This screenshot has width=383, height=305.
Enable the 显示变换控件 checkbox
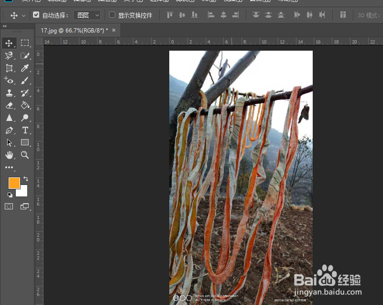coord(112,15)
